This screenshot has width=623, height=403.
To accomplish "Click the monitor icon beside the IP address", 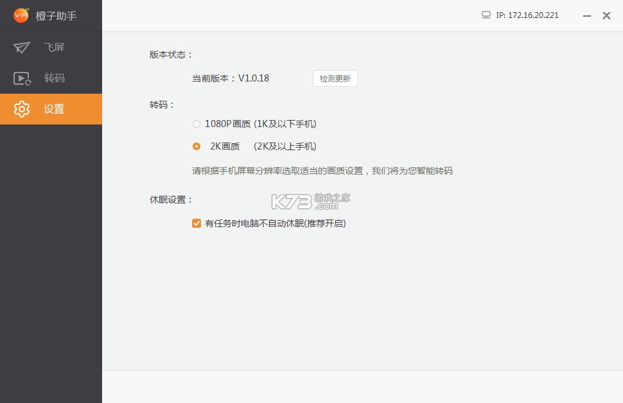I will coord(485,15).
